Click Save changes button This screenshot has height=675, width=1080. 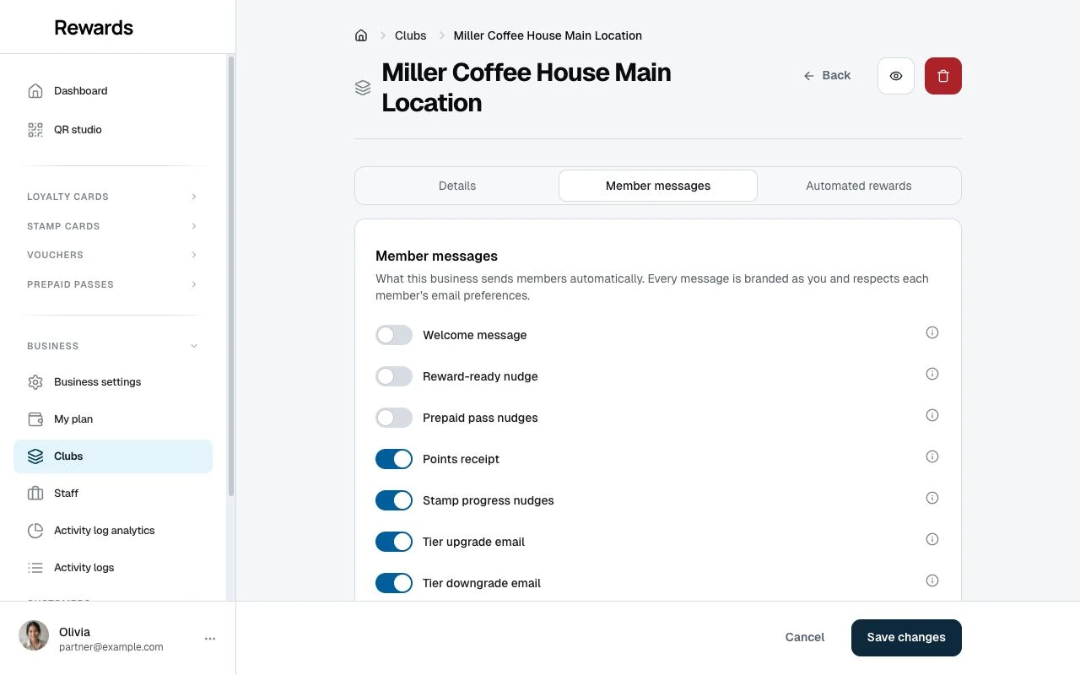[906, 638]
